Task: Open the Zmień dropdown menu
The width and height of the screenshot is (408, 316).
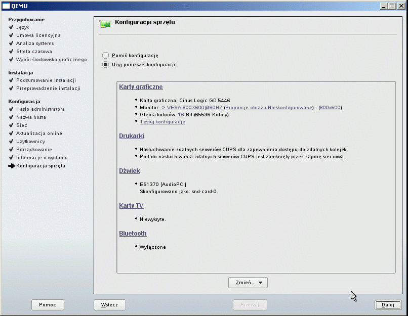Action: coord(248,283)
